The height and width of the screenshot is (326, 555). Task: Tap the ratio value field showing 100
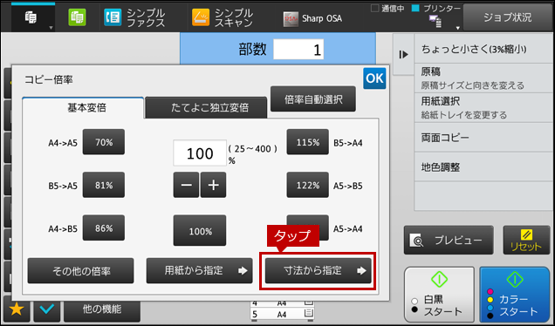click(200, 153)
